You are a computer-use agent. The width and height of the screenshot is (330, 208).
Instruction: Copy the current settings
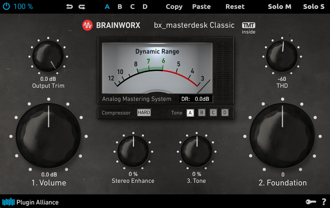click(174, 7)
